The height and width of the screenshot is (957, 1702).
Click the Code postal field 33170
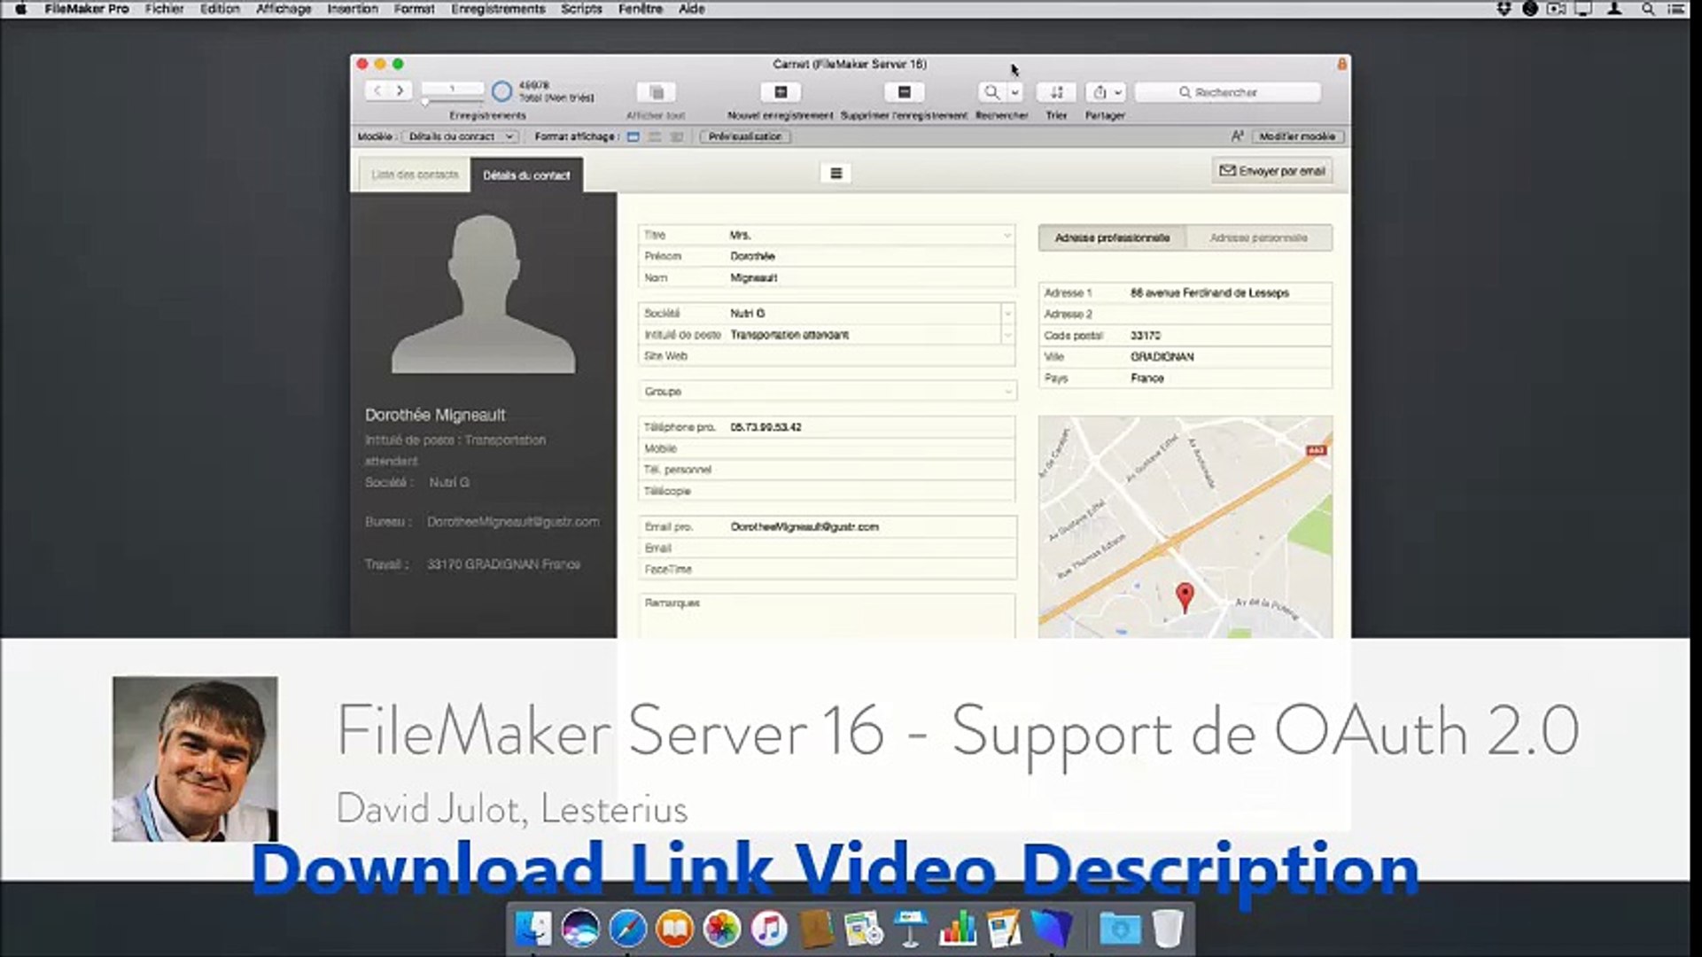pos(1185,335)
